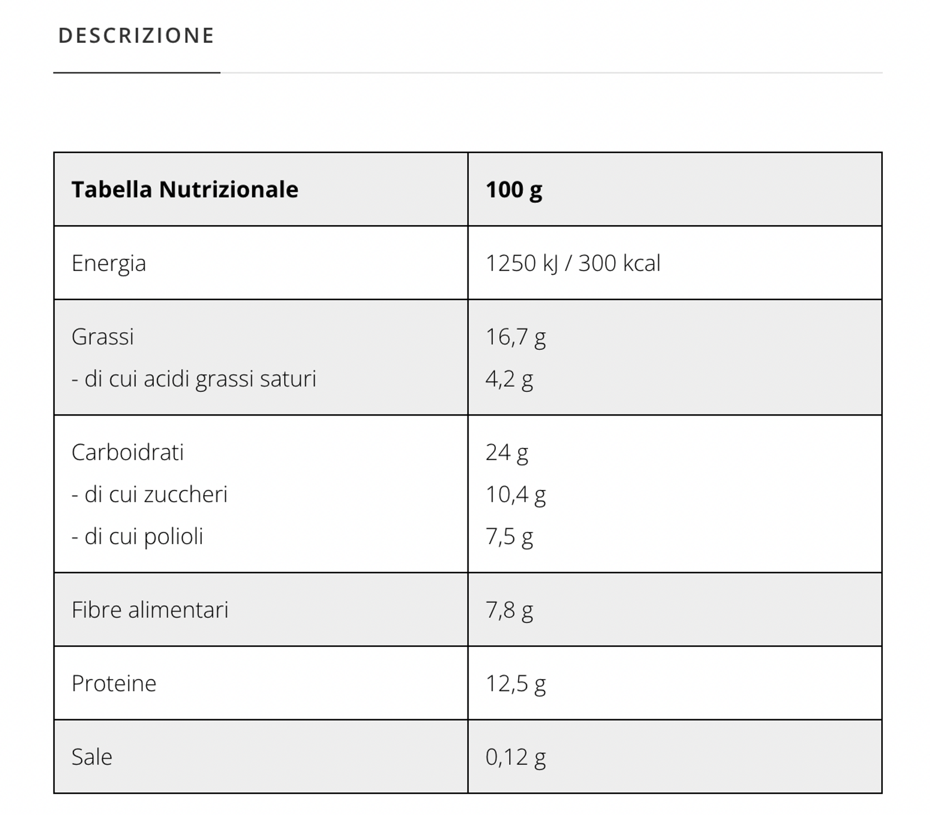Click the di cui zuccheri line

click(150, 495)
